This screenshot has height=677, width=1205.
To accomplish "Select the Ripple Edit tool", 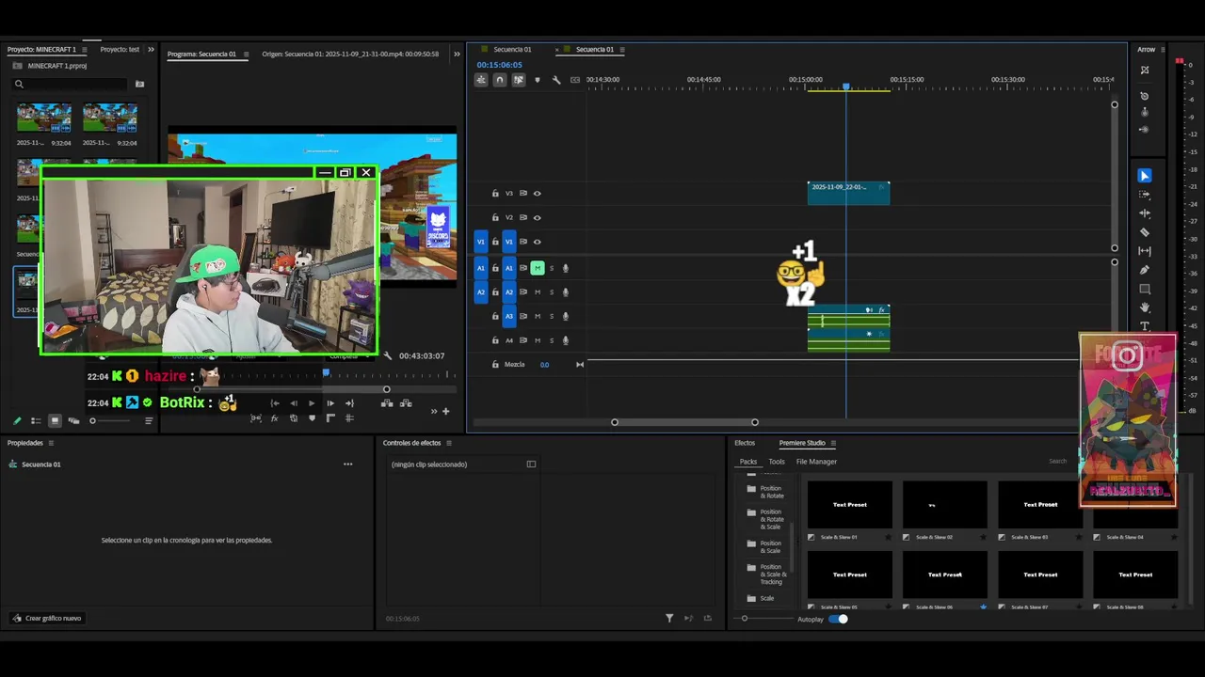I will (1145, 213).
